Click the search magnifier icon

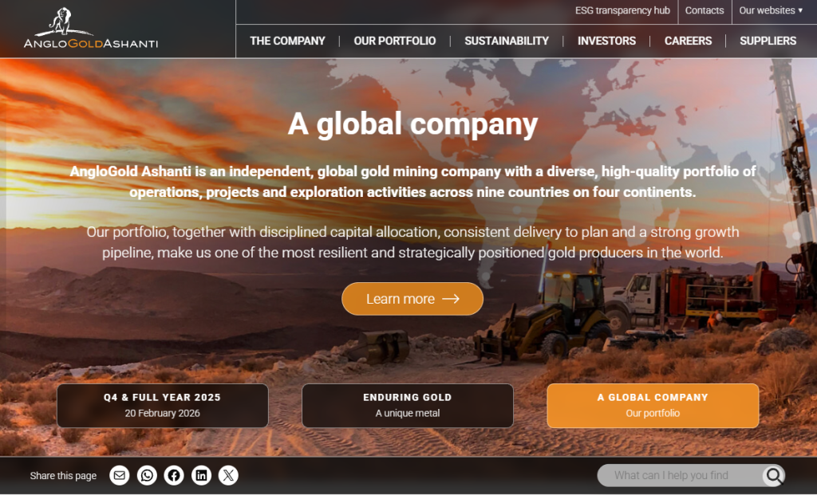click(774, 475)
